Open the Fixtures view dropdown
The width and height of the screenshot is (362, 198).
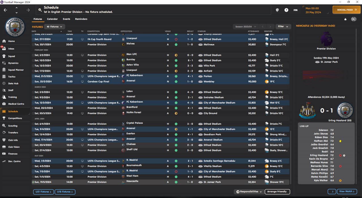[x=55, y=27]
